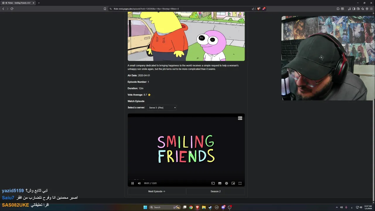Open Brave VPN shield icon
This screenshot has width=375, height=211.
click(x=367, y=9)
